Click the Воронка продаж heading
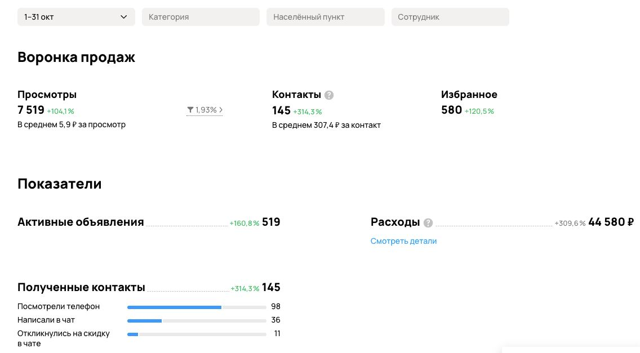The width and height of the screenshot is (640, 353). tap(76, 57)
